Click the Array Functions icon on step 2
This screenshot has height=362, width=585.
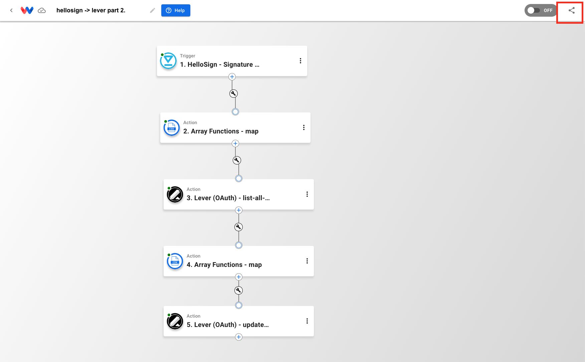pos(172,127)
